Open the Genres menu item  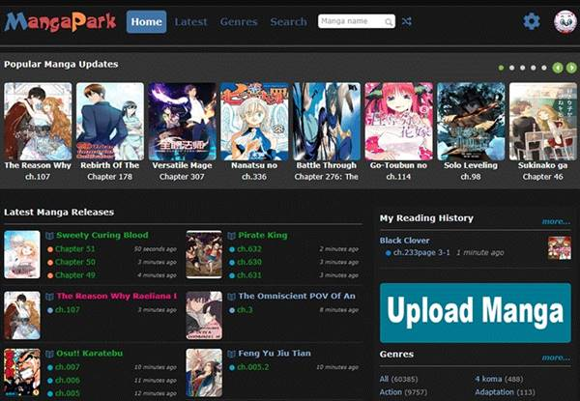pyautogui.click(x=238, y=21)
